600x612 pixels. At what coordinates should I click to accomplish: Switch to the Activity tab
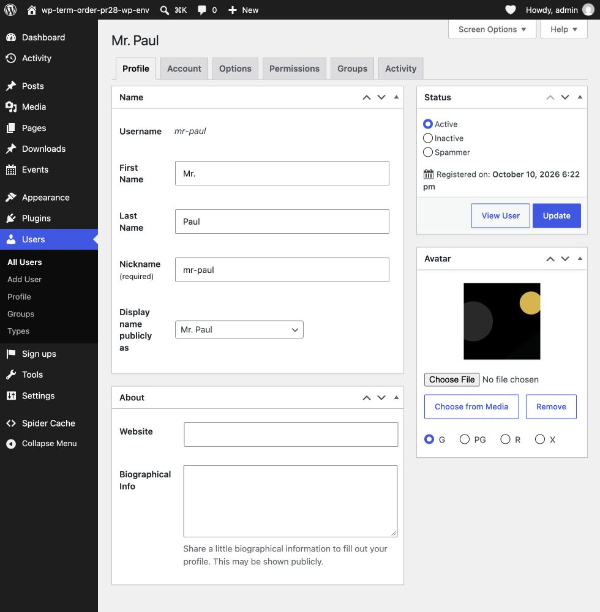tap(401, 69)
